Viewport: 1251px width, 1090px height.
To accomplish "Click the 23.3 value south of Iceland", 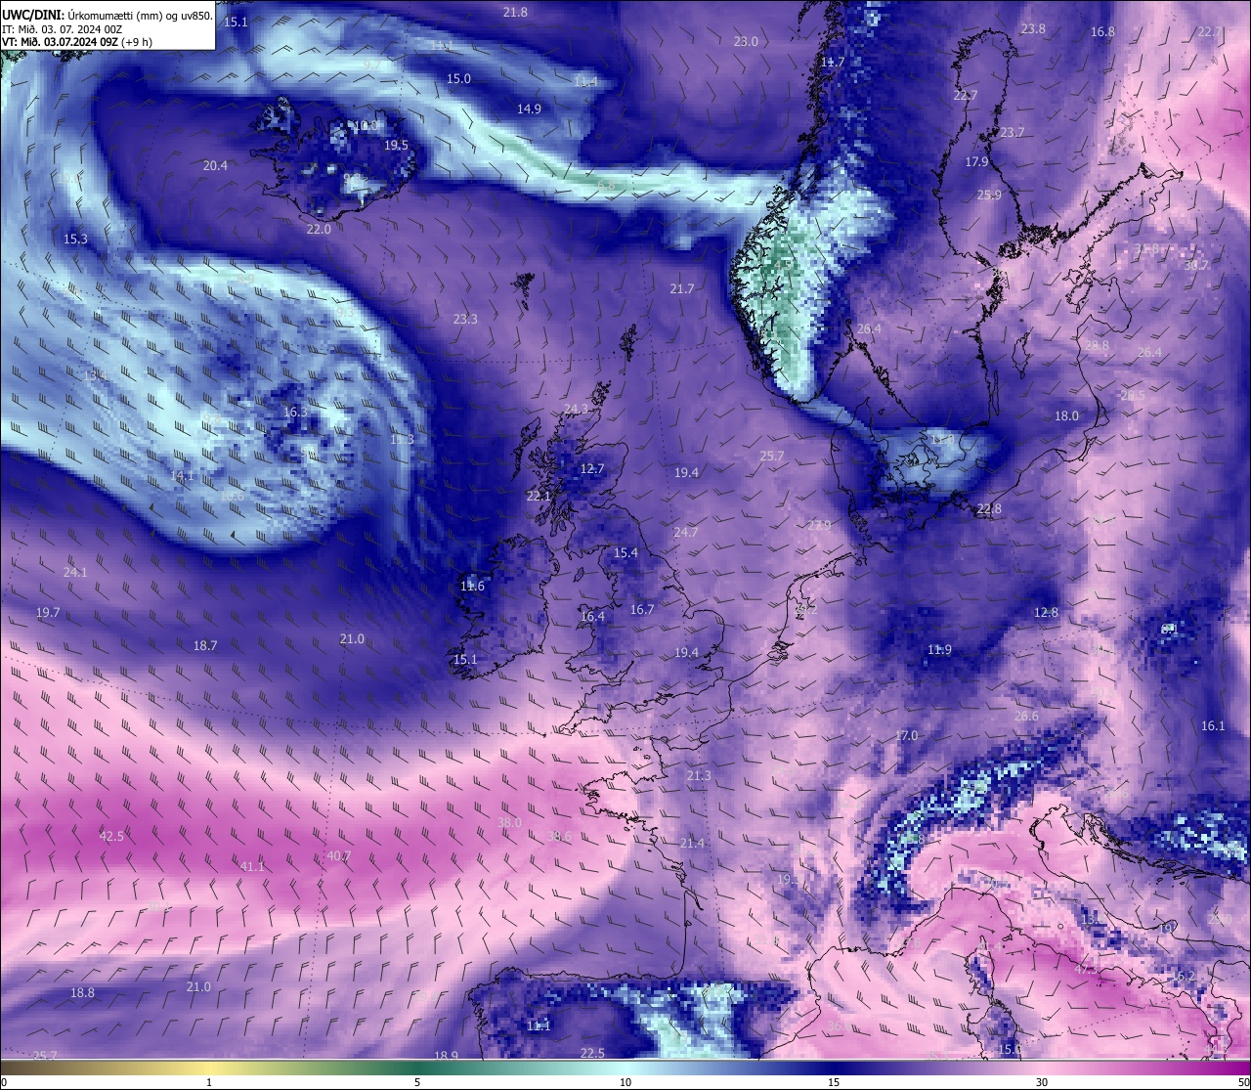I will tap(465, 319).
